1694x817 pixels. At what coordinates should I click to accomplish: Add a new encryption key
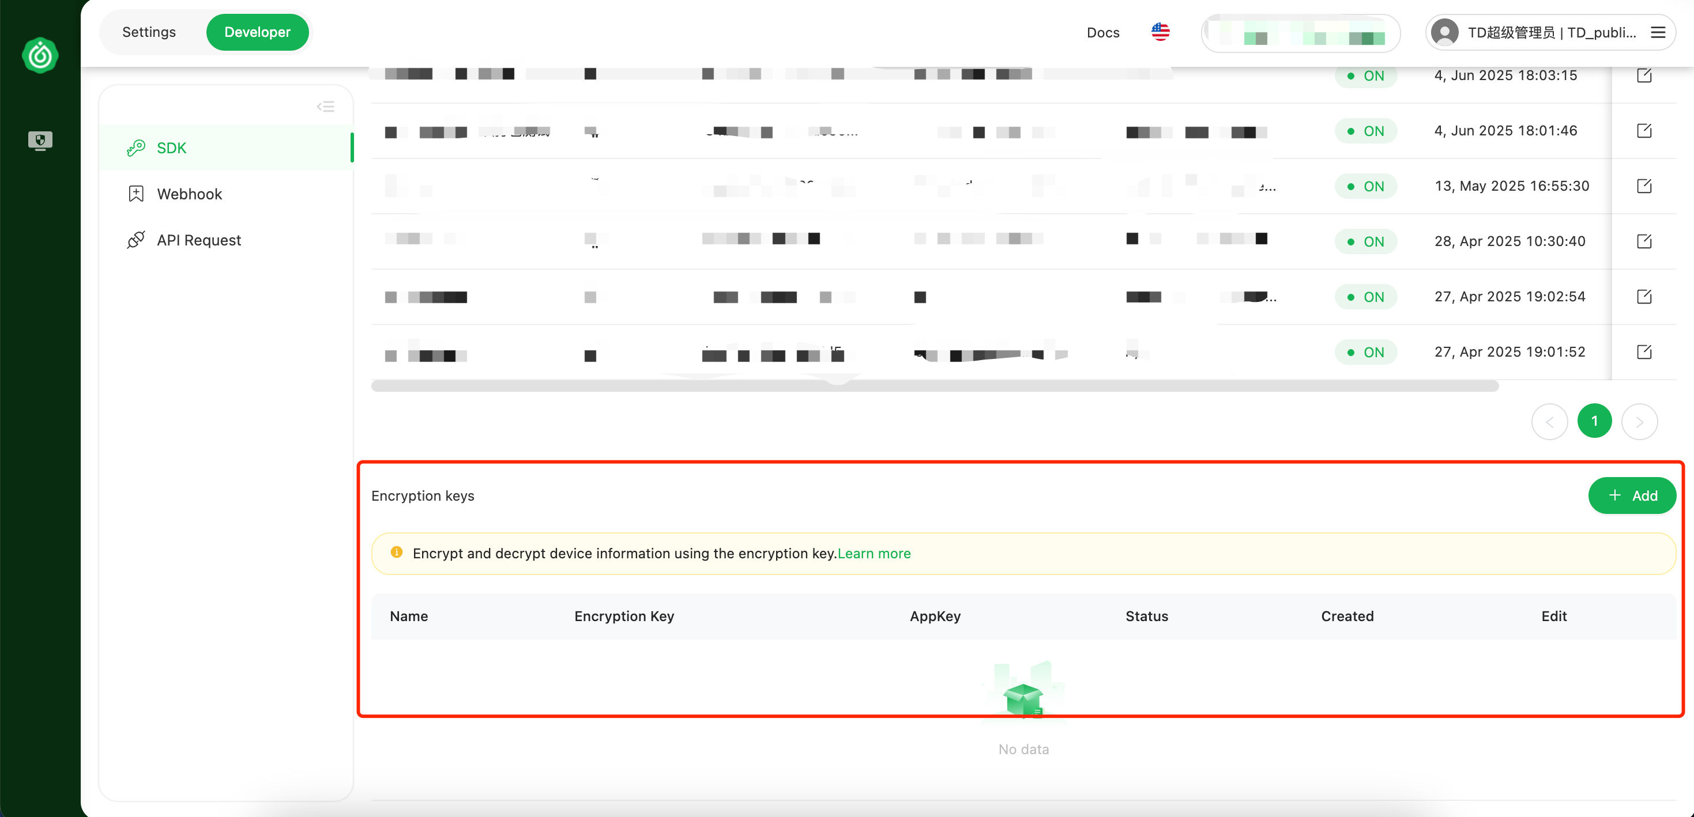pos(1632,496)
